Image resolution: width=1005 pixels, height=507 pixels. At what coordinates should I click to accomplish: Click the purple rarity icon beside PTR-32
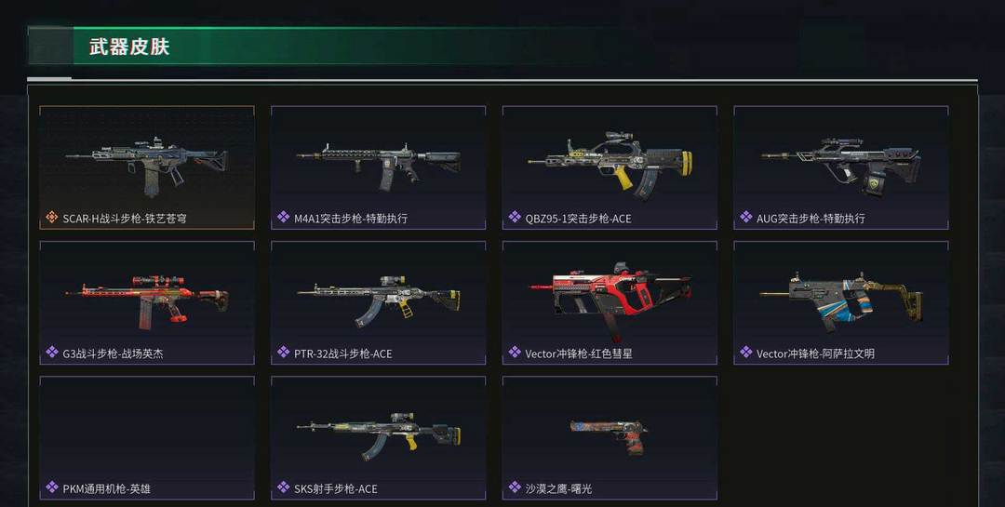click(283, 353)
